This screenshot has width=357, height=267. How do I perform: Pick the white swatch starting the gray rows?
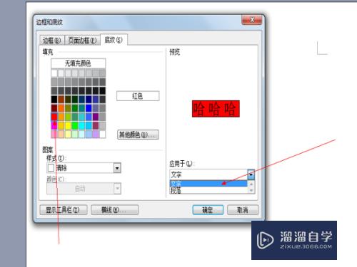(54, 73)
